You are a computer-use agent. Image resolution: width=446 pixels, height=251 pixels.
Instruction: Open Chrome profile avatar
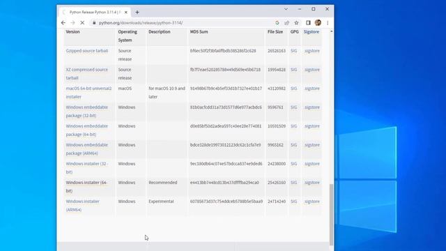coord(318,23)
